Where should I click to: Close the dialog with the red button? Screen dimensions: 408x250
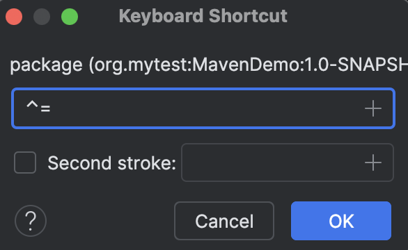14,17
